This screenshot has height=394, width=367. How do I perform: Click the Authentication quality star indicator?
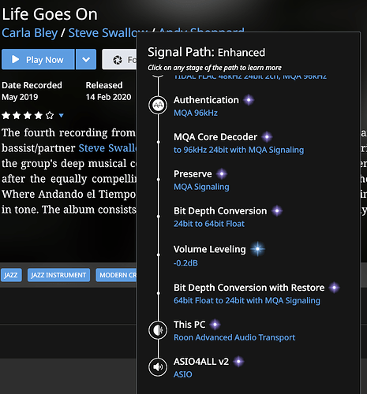tap(249, 100)
